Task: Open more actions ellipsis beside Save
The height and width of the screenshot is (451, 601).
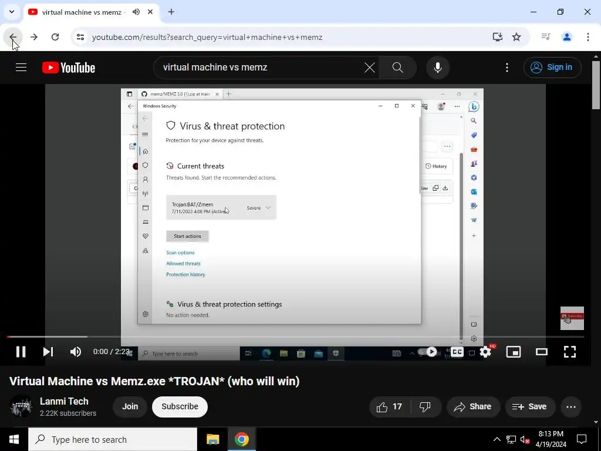Action: click(x=571, y=406)
